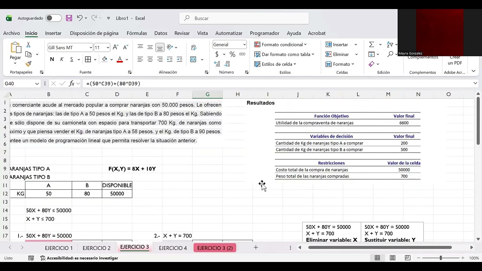Expand the number format General dropdown
Image resolution: width=482 pixels, height=271 pixels.
click(x=244, y=44)
